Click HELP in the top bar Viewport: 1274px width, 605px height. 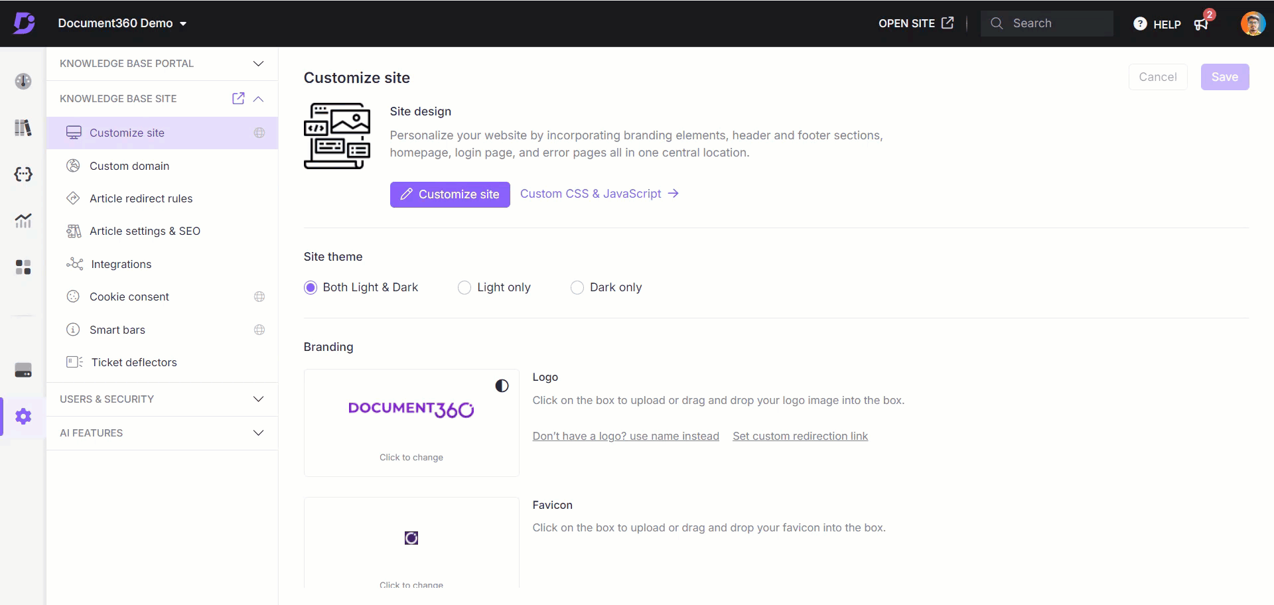(1157, 24)
